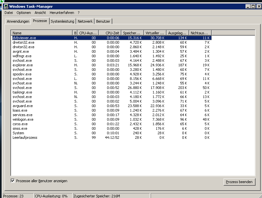
Task: Switch to the Systemleistung tab
Action: [62, 21]
